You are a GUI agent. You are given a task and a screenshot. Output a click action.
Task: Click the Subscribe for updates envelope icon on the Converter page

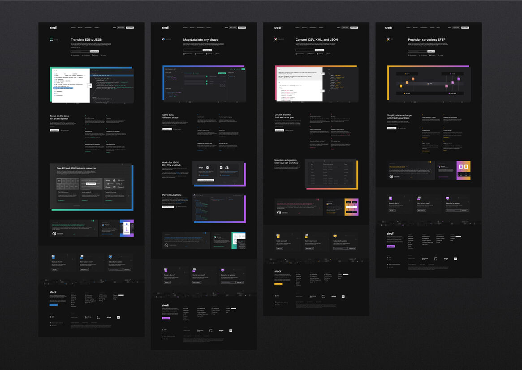click(335, 236)
